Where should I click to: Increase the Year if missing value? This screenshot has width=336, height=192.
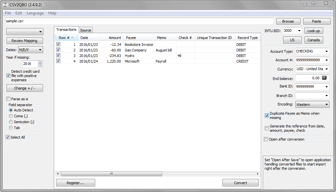[40, 62]
